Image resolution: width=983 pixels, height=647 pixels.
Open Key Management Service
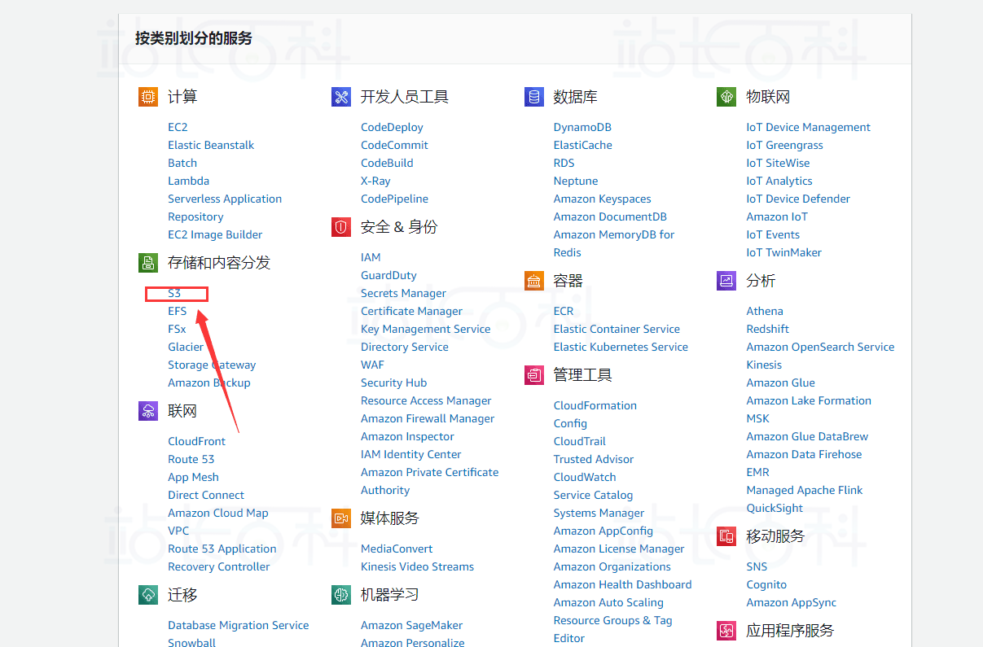426,329
